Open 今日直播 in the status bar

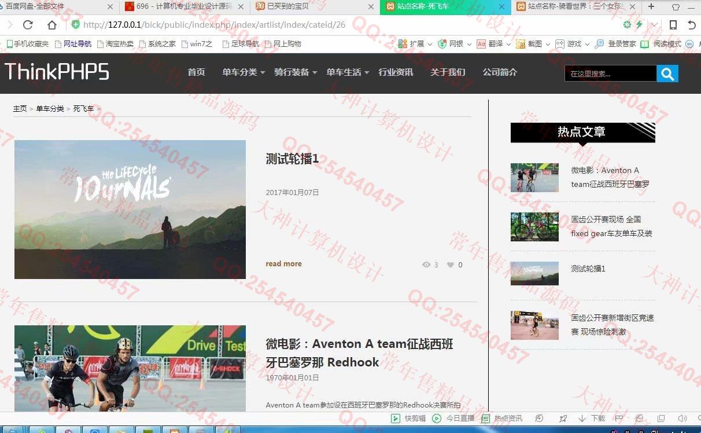click(453, 419)
